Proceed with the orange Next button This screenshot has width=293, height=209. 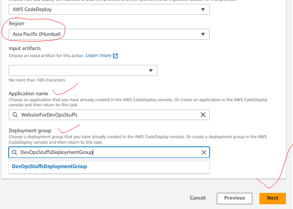[x=272, y=198]
